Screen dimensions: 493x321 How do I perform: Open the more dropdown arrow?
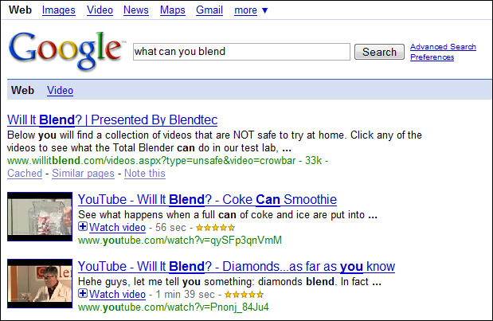(x=264, y=10)
